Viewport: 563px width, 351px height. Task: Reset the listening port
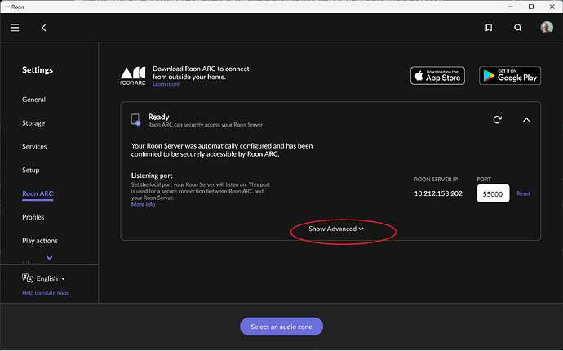coord(523,193)
